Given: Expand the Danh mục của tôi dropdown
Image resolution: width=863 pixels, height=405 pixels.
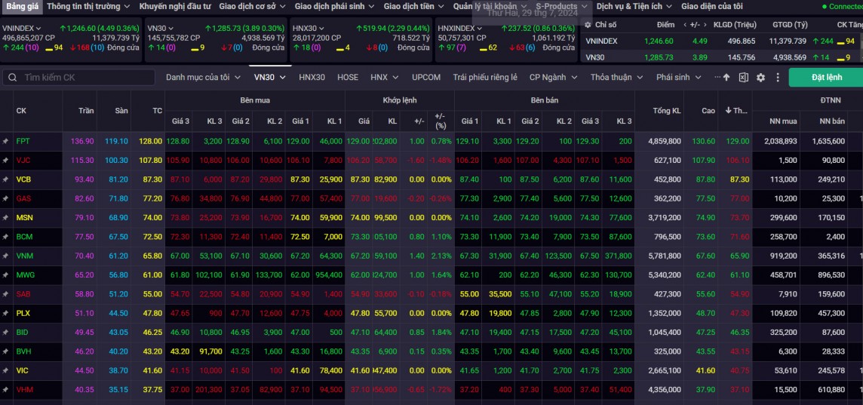Looking at the screenshot, I should [x=203, y=77].
